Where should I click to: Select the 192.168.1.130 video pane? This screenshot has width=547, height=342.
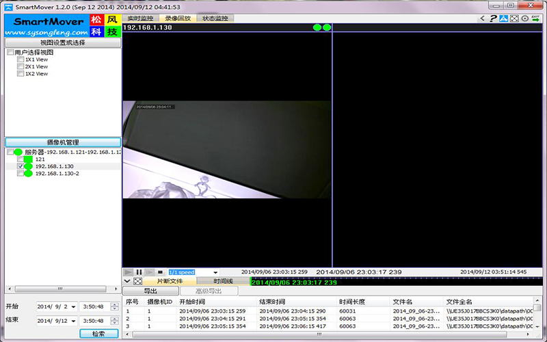pyautogui.click(x=227, y=149)
